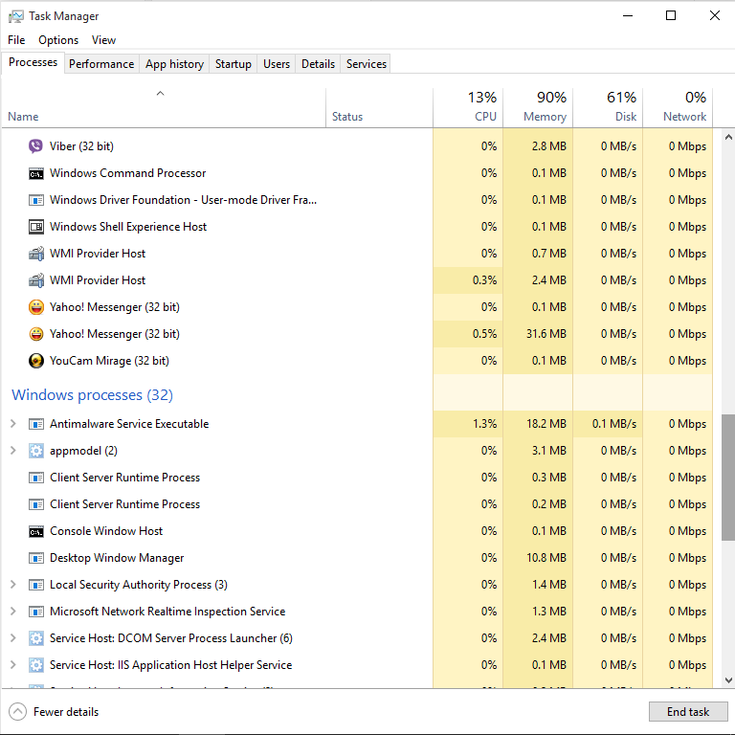The image size is (735, 735).
Task: Select the Processes tab
Action: click(33, 62)
